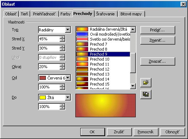This screenshot has height=139, width=188.
Task: Click the Zmeniť... button
Action: click(158, 40)
